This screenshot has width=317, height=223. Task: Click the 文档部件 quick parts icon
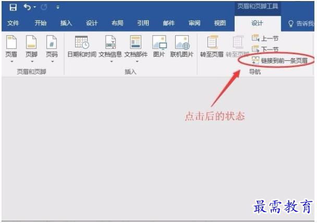[x=136, y=42]
